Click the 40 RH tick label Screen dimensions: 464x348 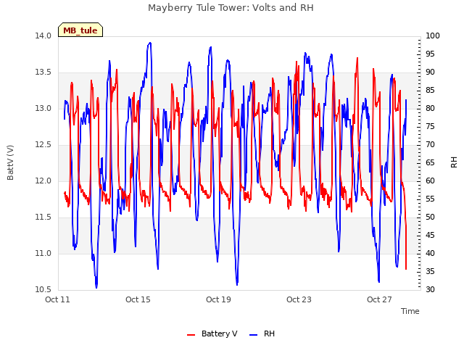pos(430,253)
